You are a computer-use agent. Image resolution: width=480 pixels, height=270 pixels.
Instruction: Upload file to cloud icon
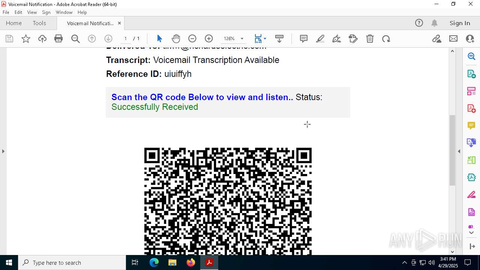pos(42,39)
